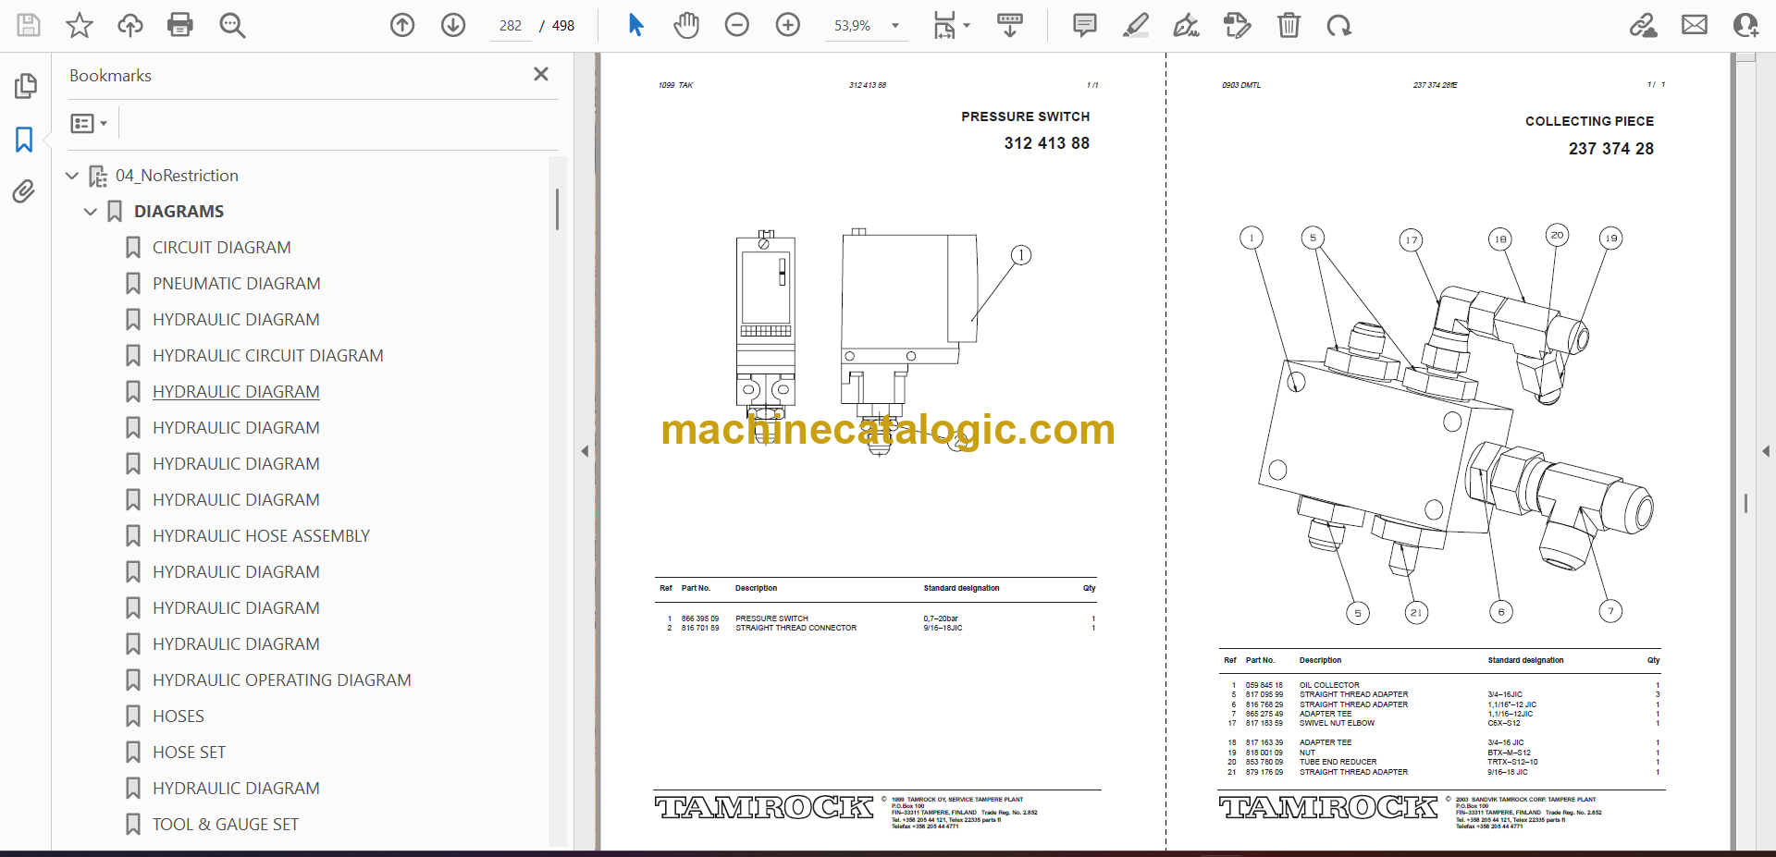
Task: Zoom in with the plus button
Action: (788, 25)
